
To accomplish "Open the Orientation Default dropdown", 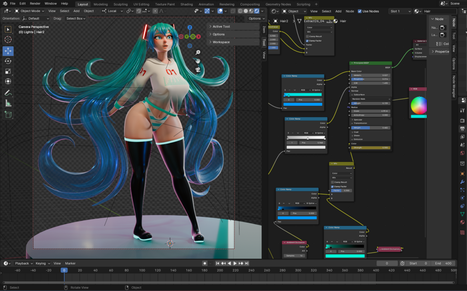I will tap(35, 19).
